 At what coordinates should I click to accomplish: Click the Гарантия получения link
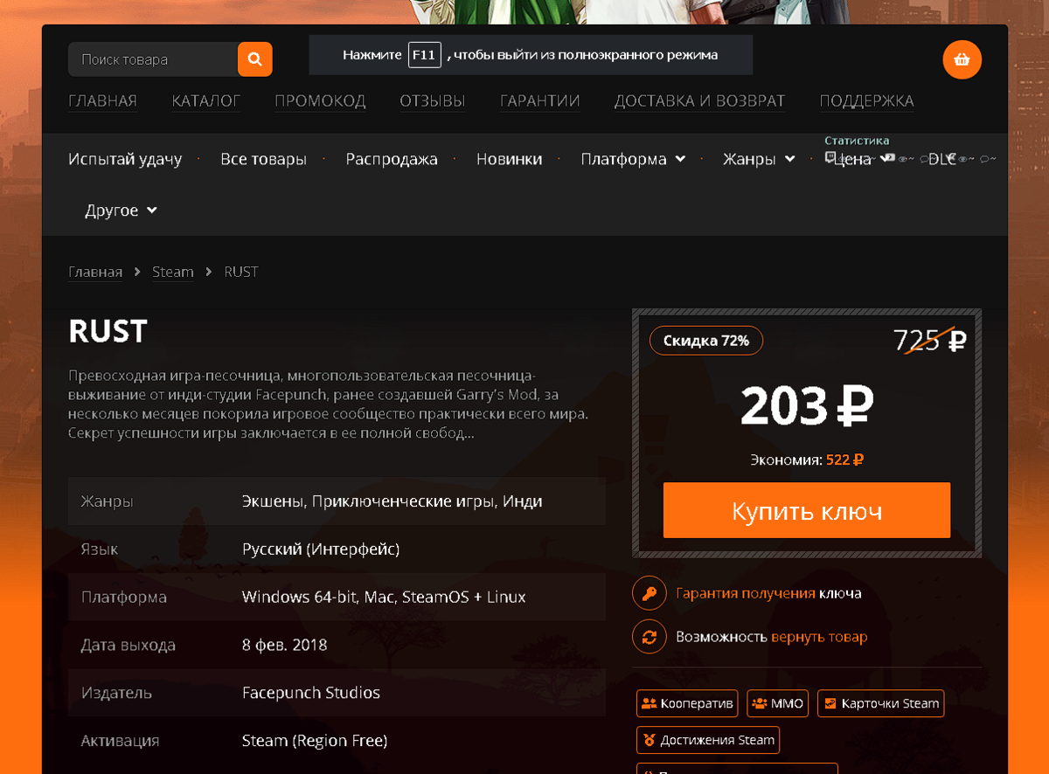(746, 593)
